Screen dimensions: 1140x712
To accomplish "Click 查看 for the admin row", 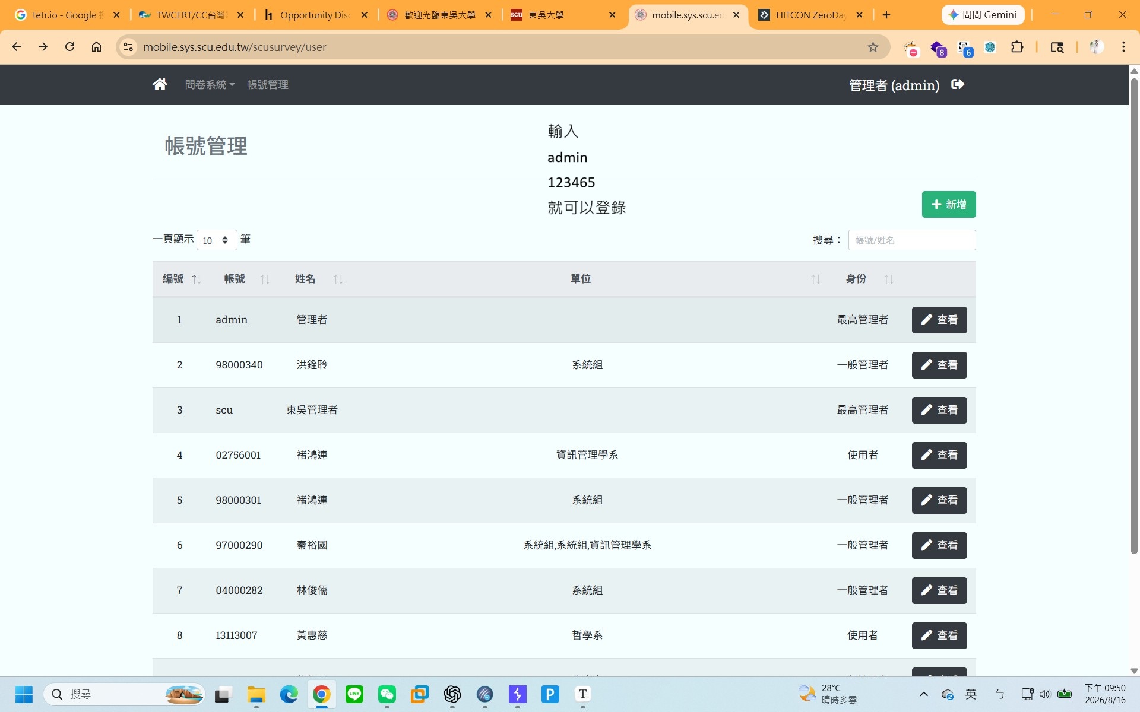I will point(939,320).
